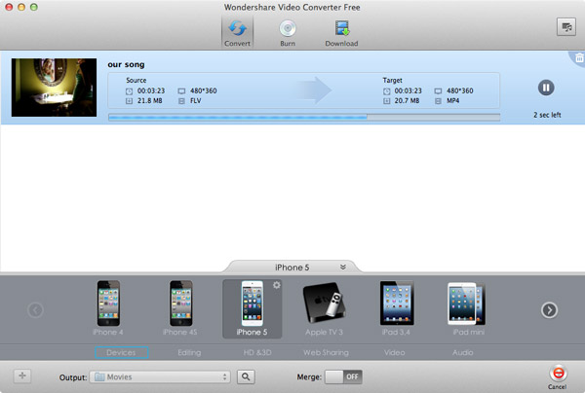Delete the 'our song' item with the trash icon
Viewport: 585px width, 393px height.
(x=579, y=58)
